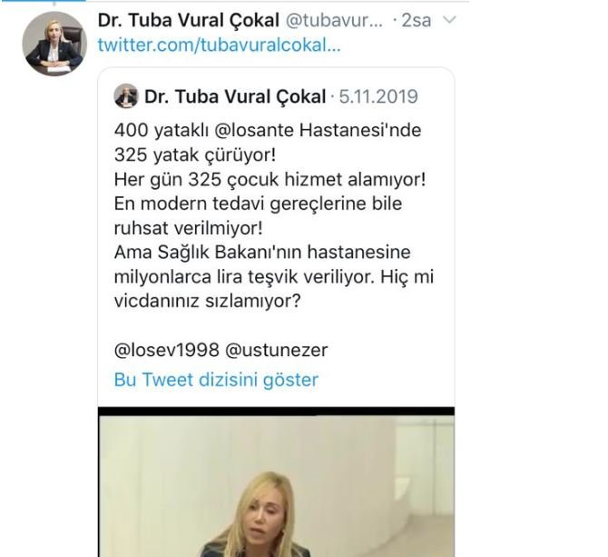The width and height of the screenshot is (608, 557).
Task: Click the @tubavur... handle
Action: (x=334, y=20)
